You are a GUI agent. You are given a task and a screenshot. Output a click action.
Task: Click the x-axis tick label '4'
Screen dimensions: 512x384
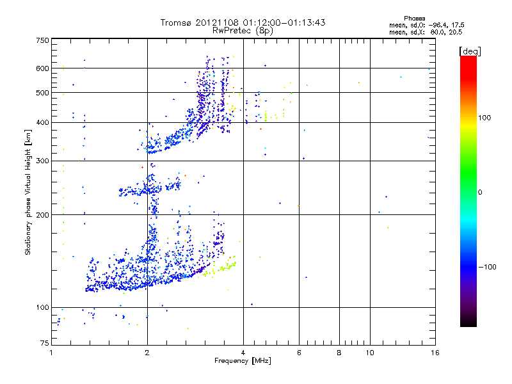pyautogui.click(x=243, y=353)
